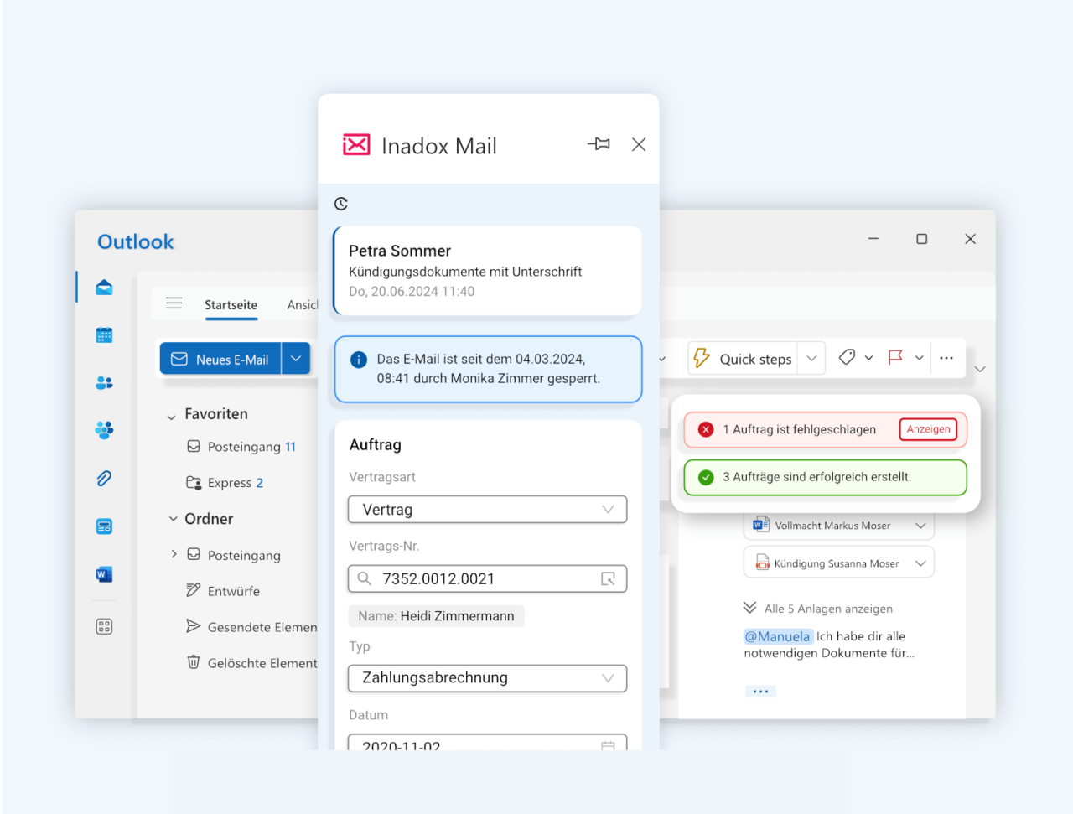Image resolution: width=1073 pixels, height=814 pixels.
Task: Close the Inadox Mail panel
Action: tap(639, 144)
